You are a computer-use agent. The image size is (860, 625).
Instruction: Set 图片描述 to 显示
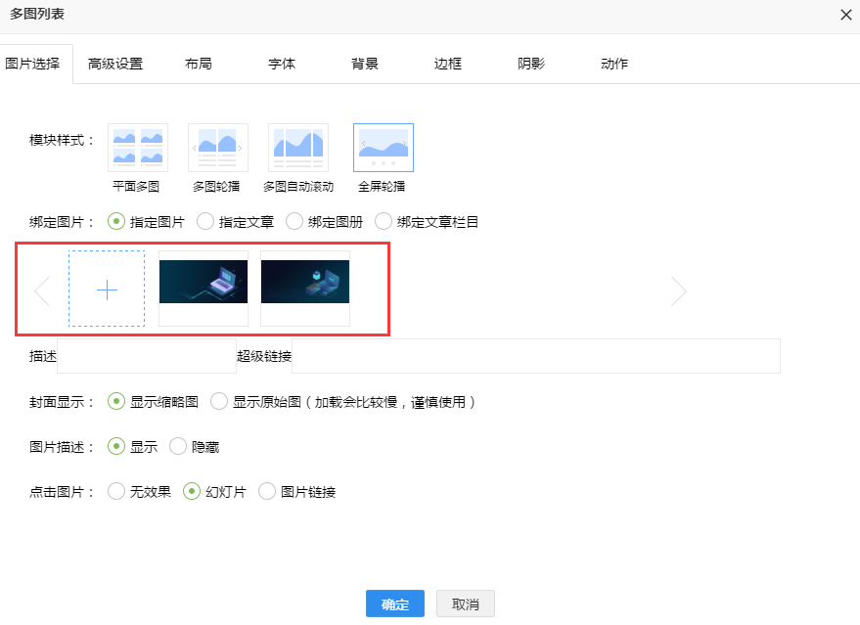coord(116,446)
